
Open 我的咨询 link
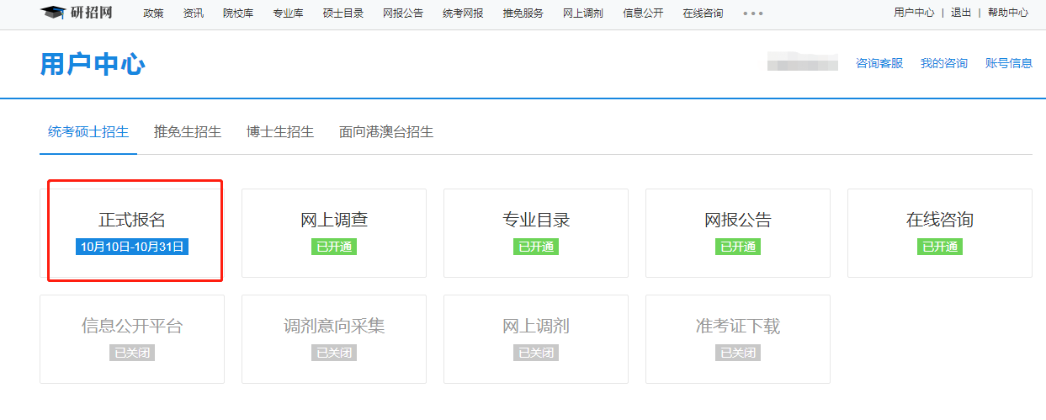(943, 63)
